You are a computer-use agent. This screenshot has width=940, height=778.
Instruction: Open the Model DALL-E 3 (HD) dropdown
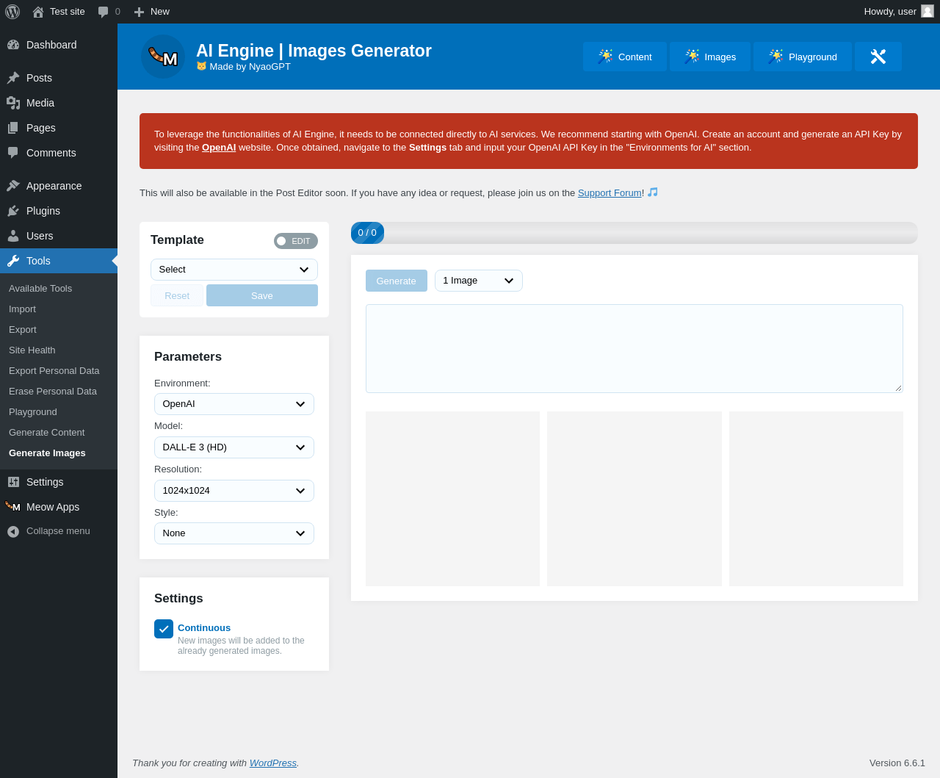click(234, 447)
